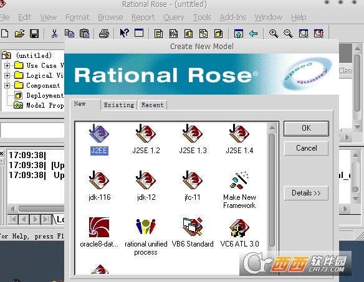Select the (untitled) root tree item
Screen dimensions: 364x282
(x=34, y=55)
